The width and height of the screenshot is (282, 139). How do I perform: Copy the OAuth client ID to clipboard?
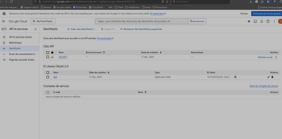[x=235, y=77]
